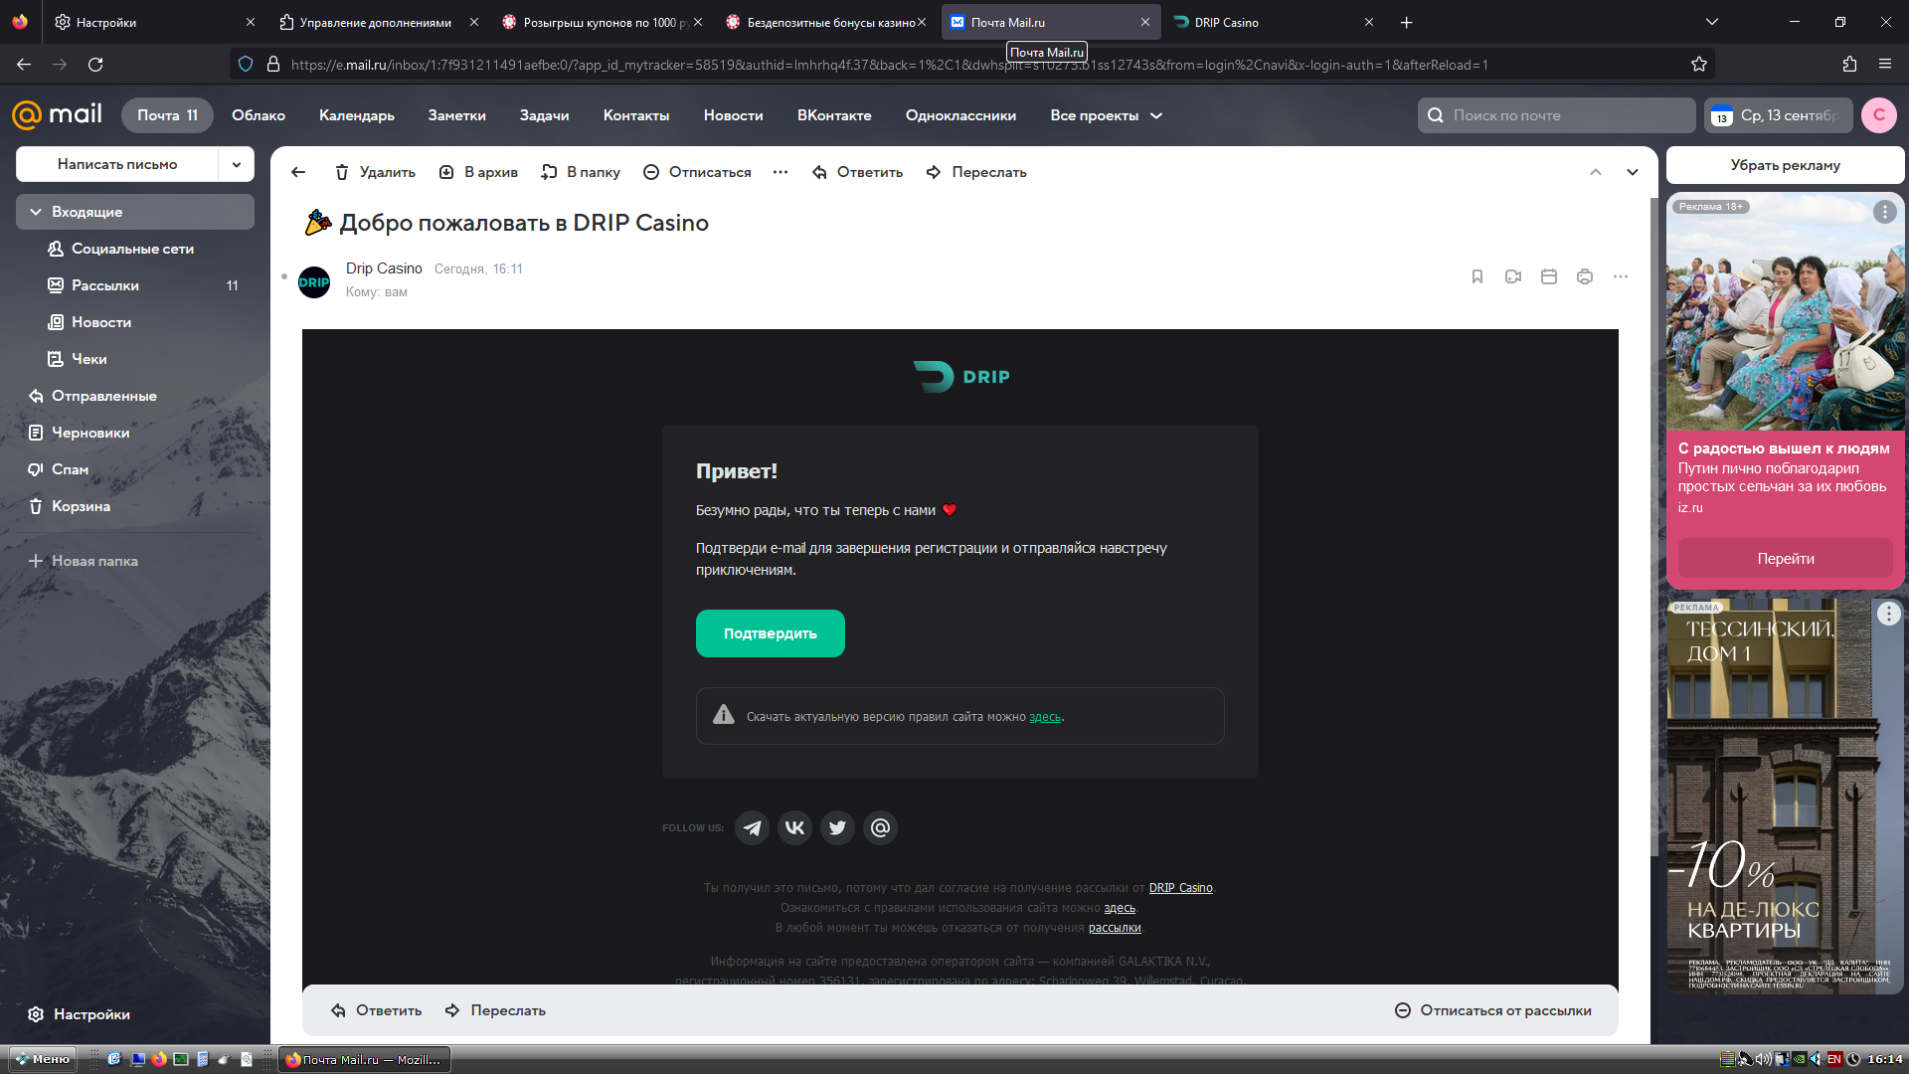The image size is (1909, 1074).
Task: Open Облако in the top navigation
Action: pos(259,115)
